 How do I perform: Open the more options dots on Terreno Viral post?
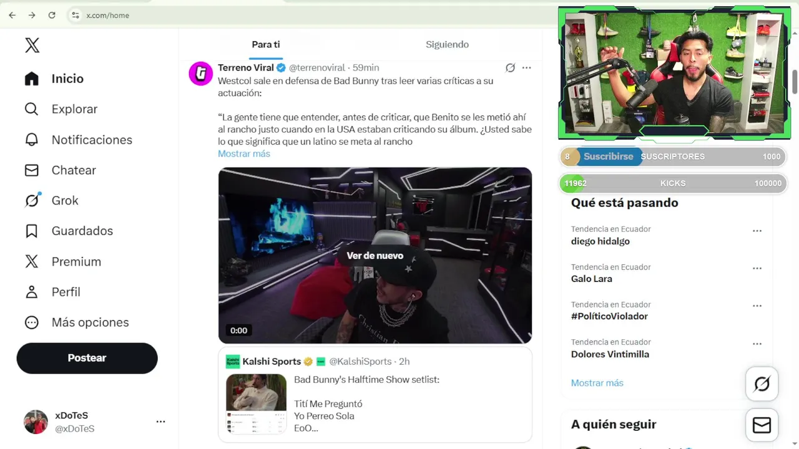[x=527, y=67]
